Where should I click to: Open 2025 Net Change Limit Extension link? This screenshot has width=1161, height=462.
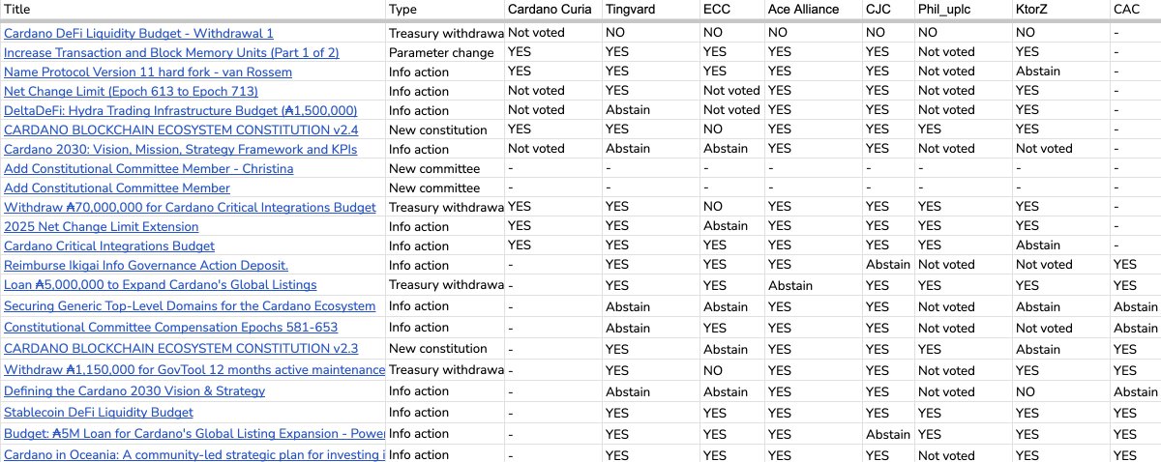pos(102,226)
